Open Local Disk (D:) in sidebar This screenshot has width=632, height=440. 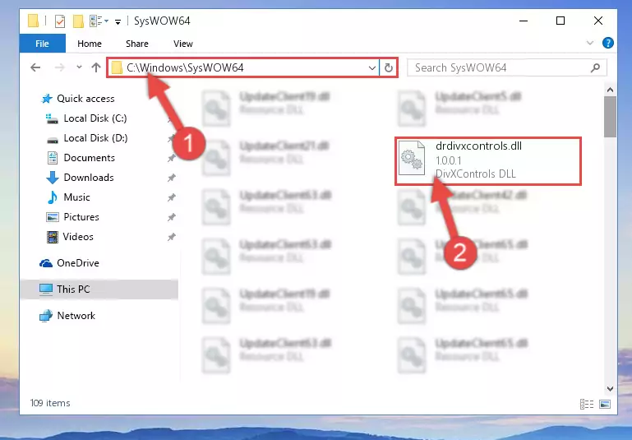pyautogui.click(x=95, y=138)
